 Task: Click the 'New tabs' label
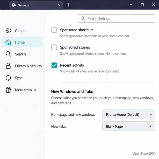pyautogui.click(x=59, y=126)
